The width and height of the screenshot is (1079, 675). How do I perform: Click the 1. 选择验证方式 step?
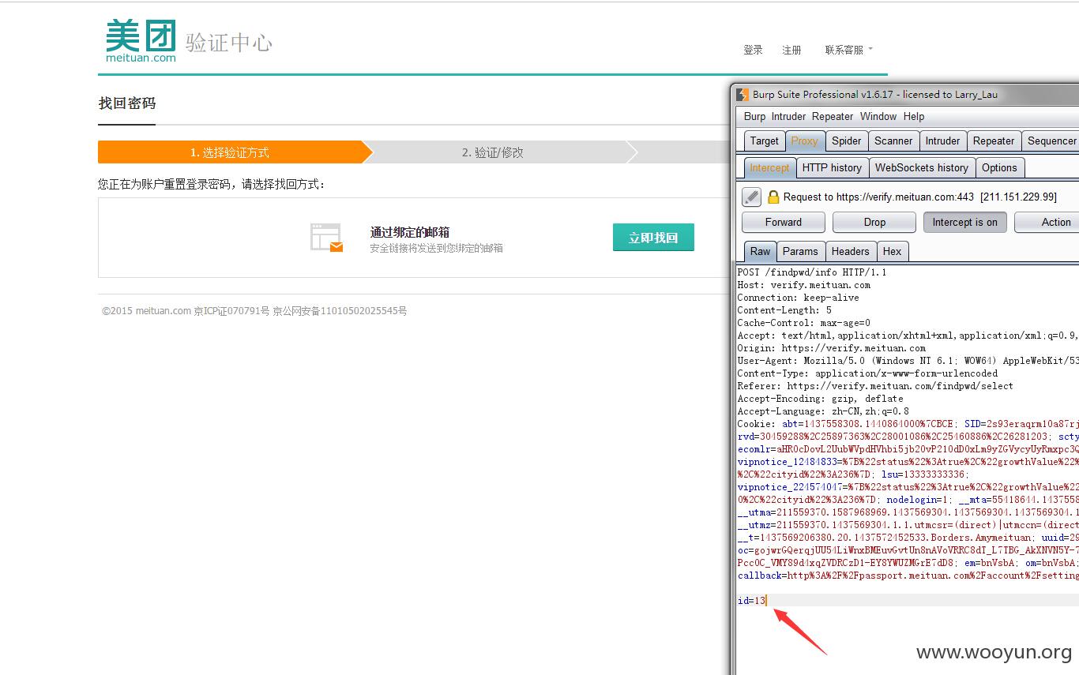230,152
